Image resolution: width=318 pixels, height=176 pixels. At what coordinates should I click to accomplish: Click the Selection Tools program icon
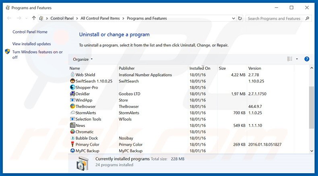coord(72,119)
